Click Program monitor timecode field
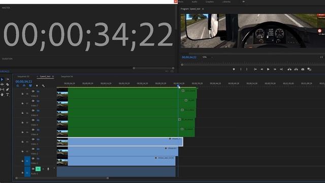Viewport: 325px width, 183px height. (x=189, y=57)
